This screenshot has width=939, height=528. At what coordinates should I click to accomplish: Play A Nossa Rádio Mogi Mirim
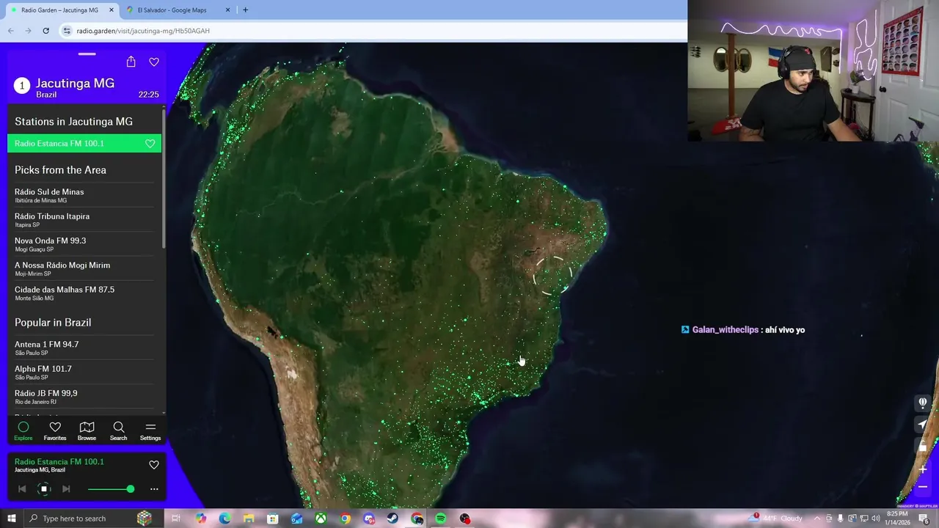coord(84,268)
